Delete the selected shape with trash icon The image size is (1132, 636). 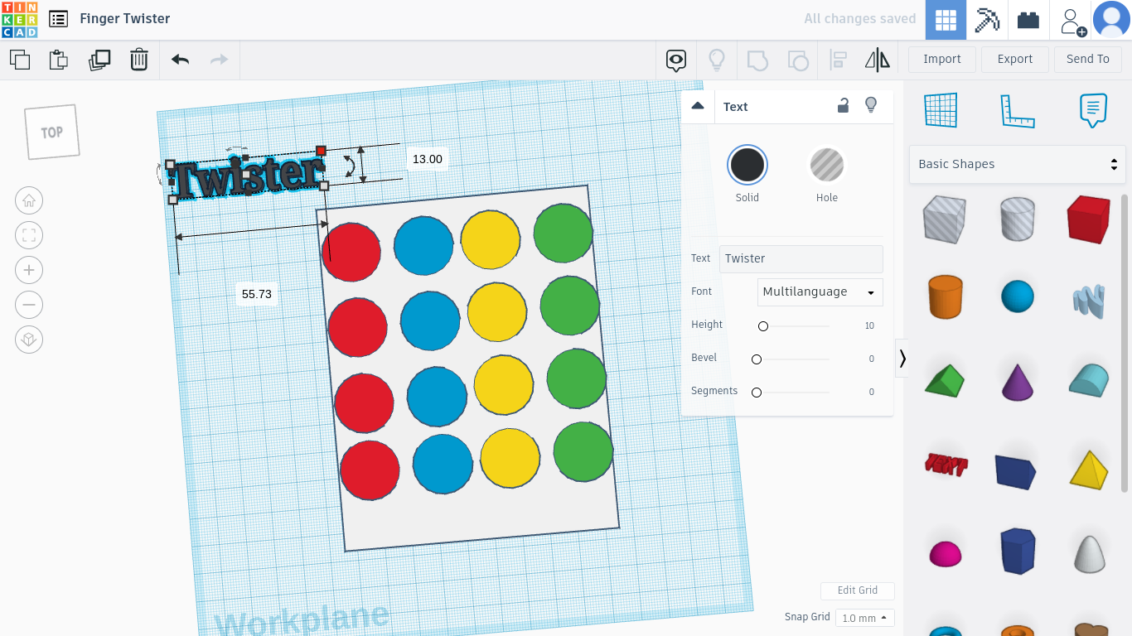[138, 60]
